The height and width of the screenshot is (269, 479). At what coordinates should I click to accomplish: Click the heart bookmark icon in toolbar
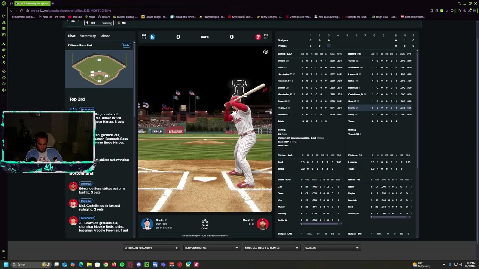click(452, 10)
